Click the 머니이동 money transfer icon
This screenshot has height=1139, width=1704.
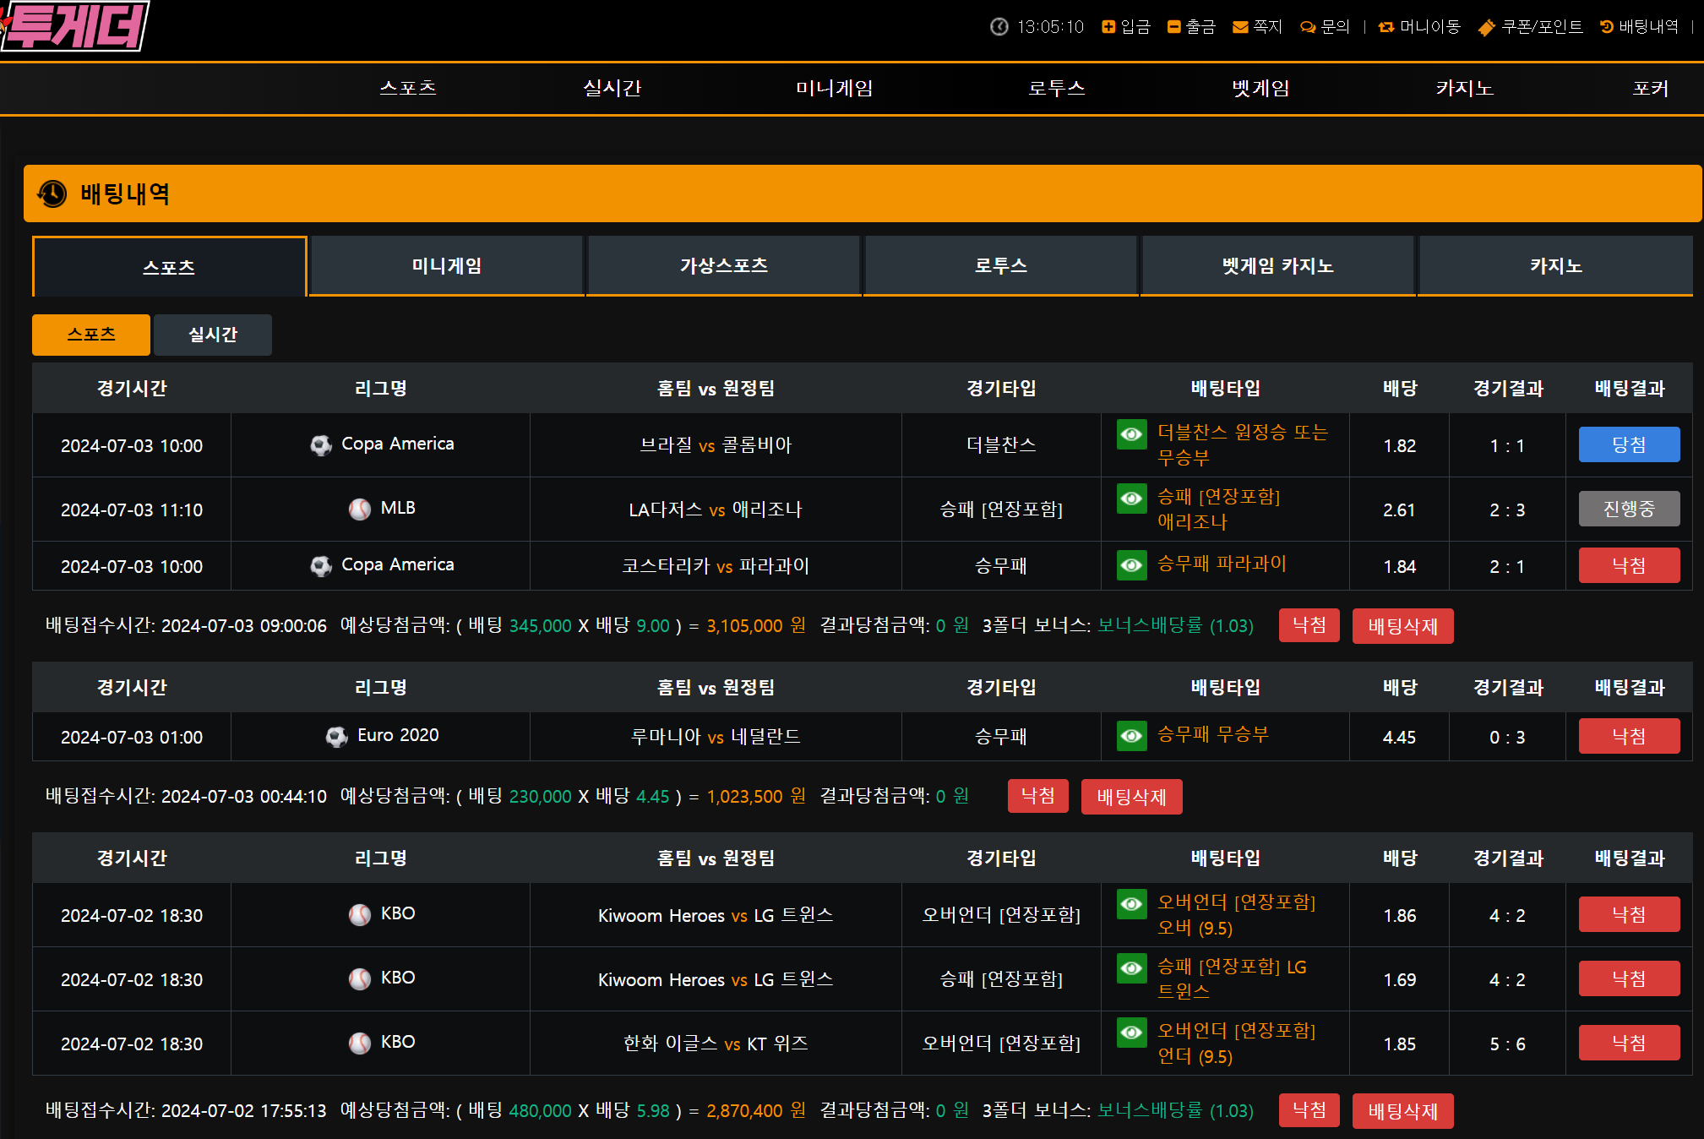(1386, 27)
